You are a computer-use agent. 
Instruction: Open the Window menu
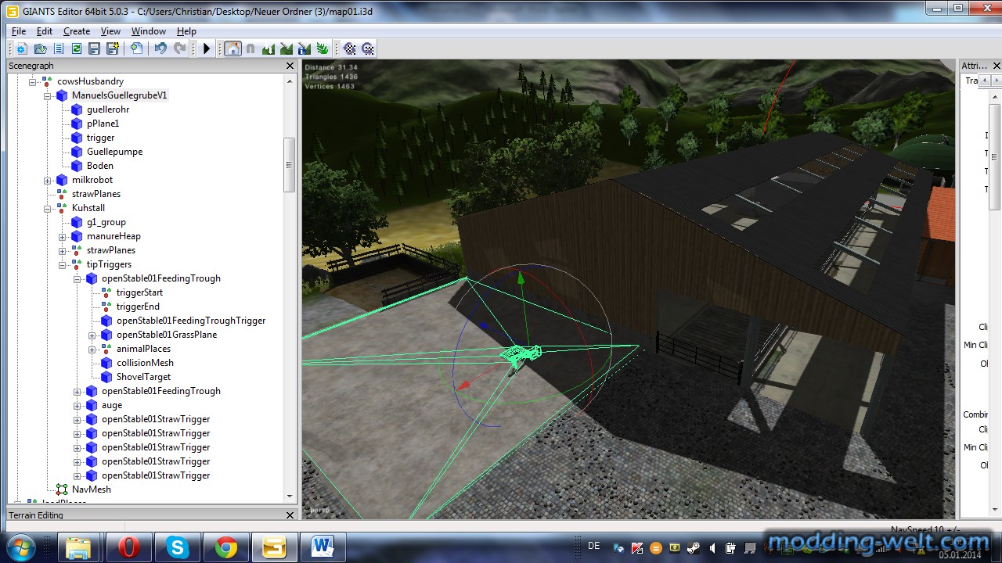(149, 31)
